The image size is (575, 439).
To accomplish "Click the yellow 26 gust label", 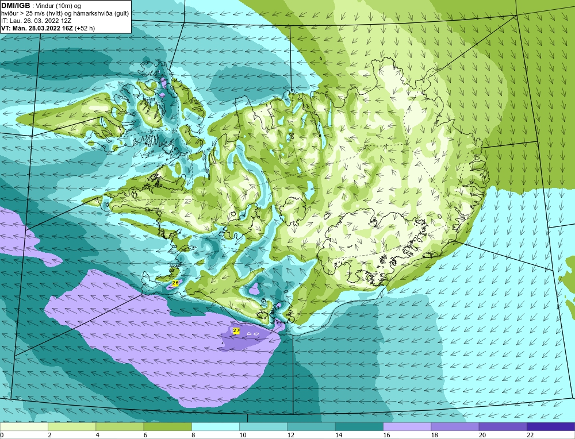I will 175,283.
